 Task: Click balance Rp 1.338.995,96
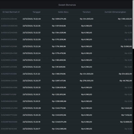(59, 101)
